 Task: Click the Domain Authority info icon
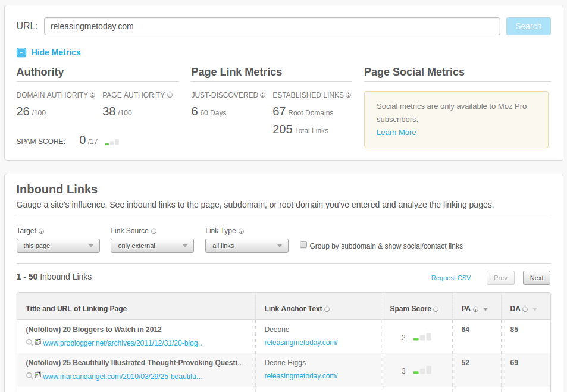[93, 95]
